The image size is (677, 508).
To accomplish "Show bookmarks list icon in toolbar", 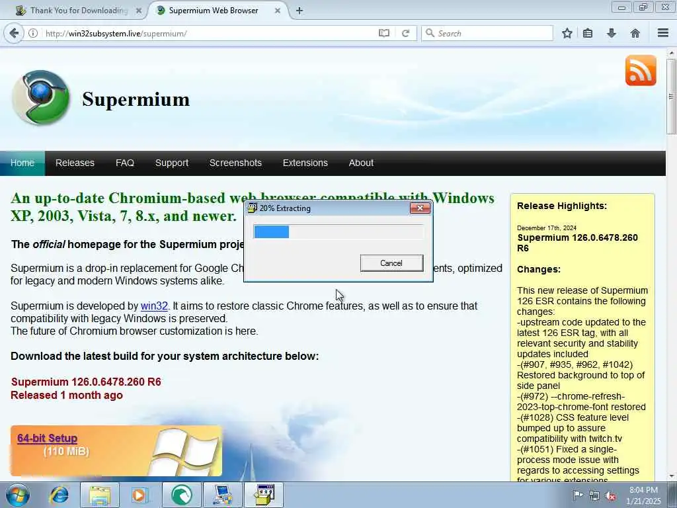I will 588,33.
